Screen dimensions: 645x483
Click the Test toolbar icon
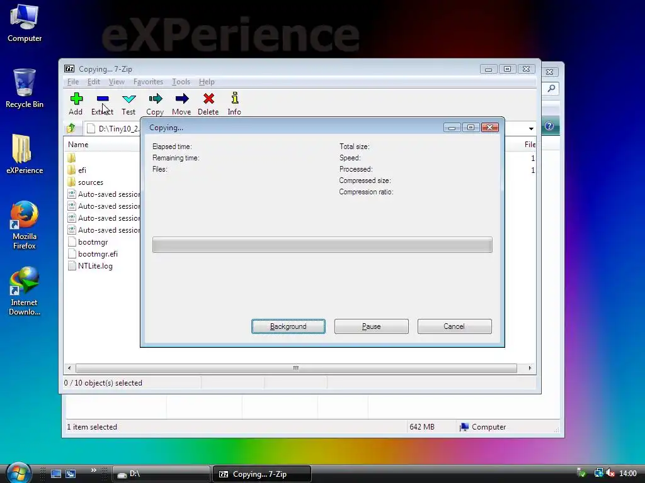(128, 99)
